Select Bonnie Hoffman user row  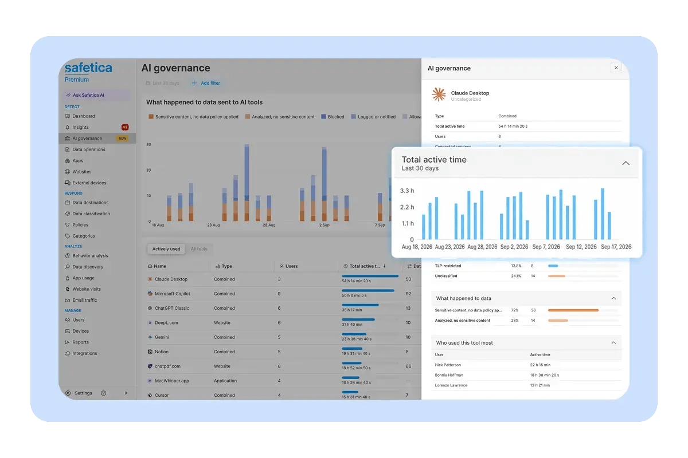click(526, 375)
